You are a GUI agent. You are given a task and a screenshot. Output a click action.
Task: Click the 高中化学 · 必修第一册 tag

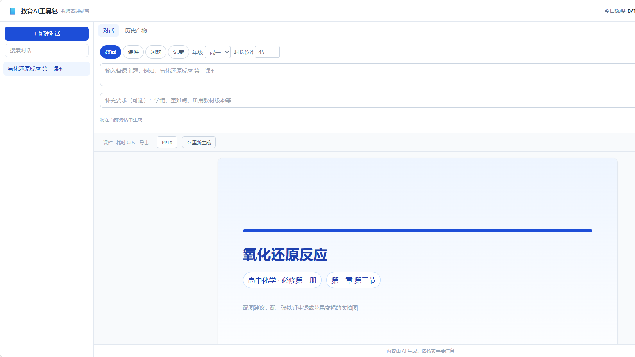coord(282,280)
